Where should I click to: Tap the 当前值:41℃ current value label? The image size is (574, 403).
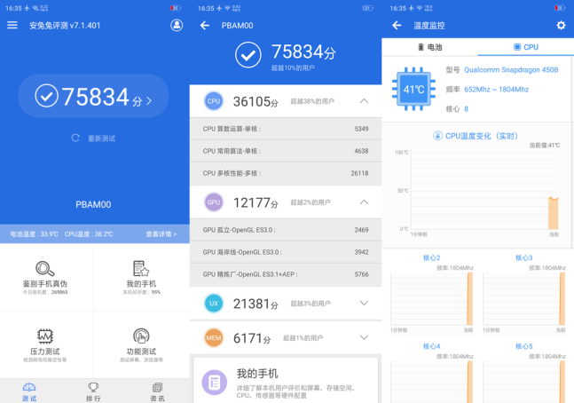[545, 145]
